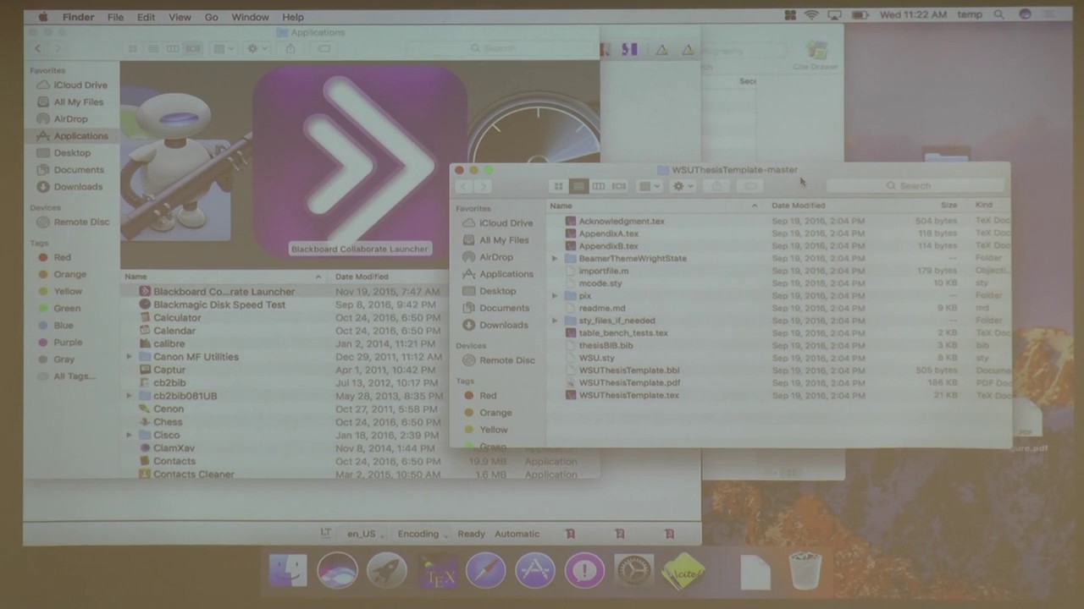Open Finder from the Dock
Image resolution: width=1084 pixels, height=609 pixels.
(288, 571)
